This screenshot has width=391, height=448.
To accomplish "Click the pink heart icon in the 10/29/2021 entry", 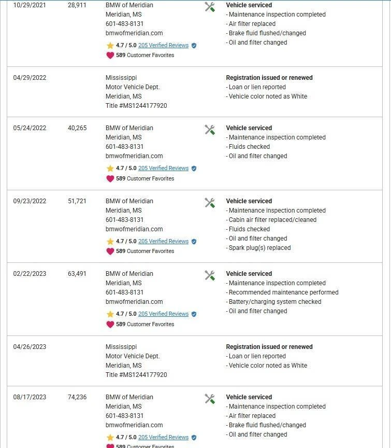I will [x=110, y=55].
